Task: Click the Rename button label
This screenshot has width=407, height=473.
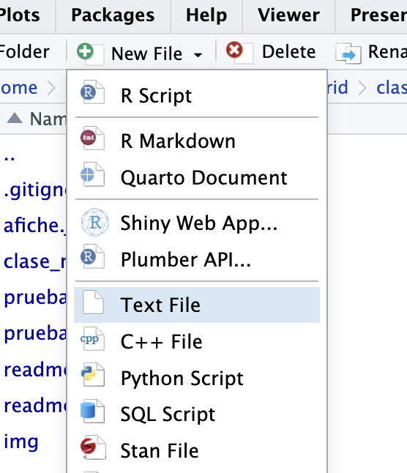Action: [387, 52]
